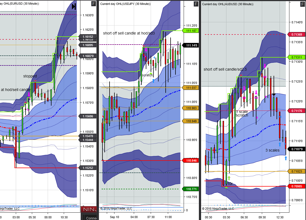Click the 1.16152 price marker

click(x=88, y=37)
